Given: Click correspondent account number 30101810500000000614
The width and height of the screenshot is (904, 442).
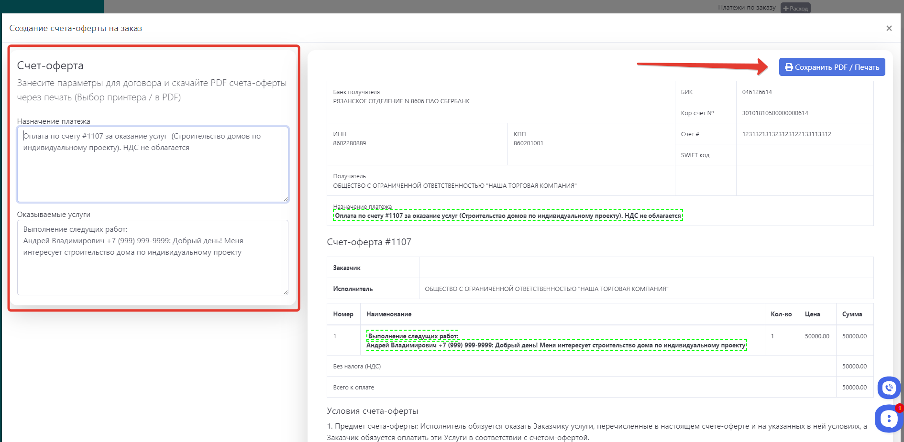Looking at the screenshot, I should pyautogui.click(x=775, y=113).
